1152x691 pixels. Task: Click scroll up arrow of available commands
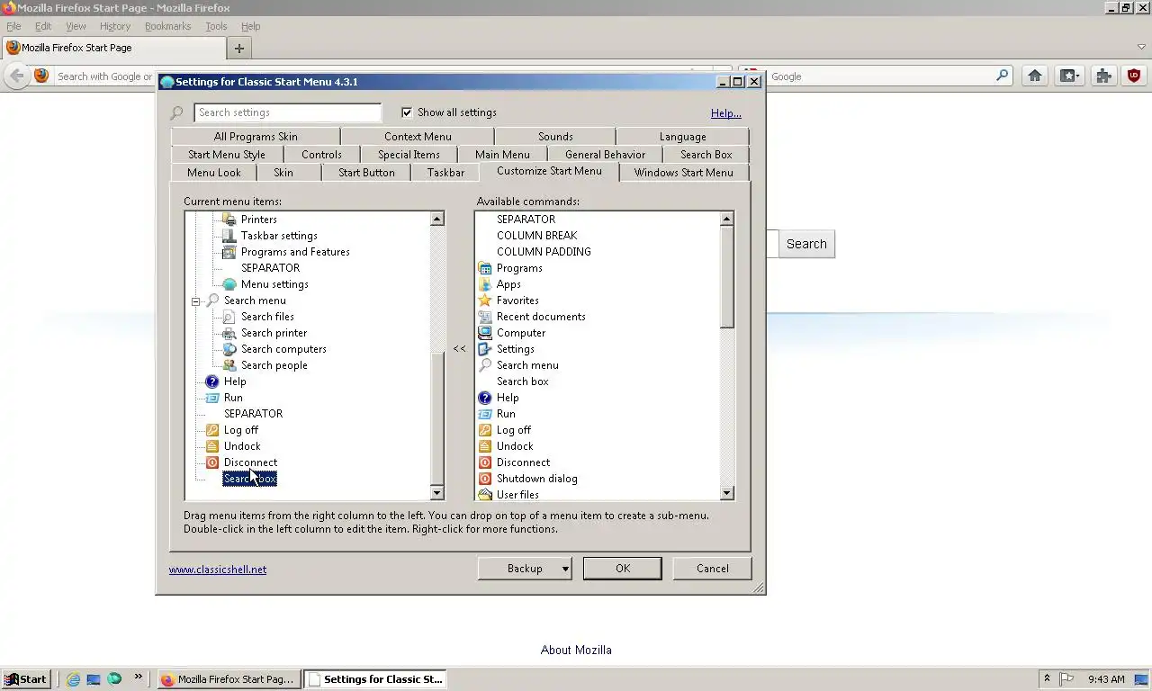[727, 219]
